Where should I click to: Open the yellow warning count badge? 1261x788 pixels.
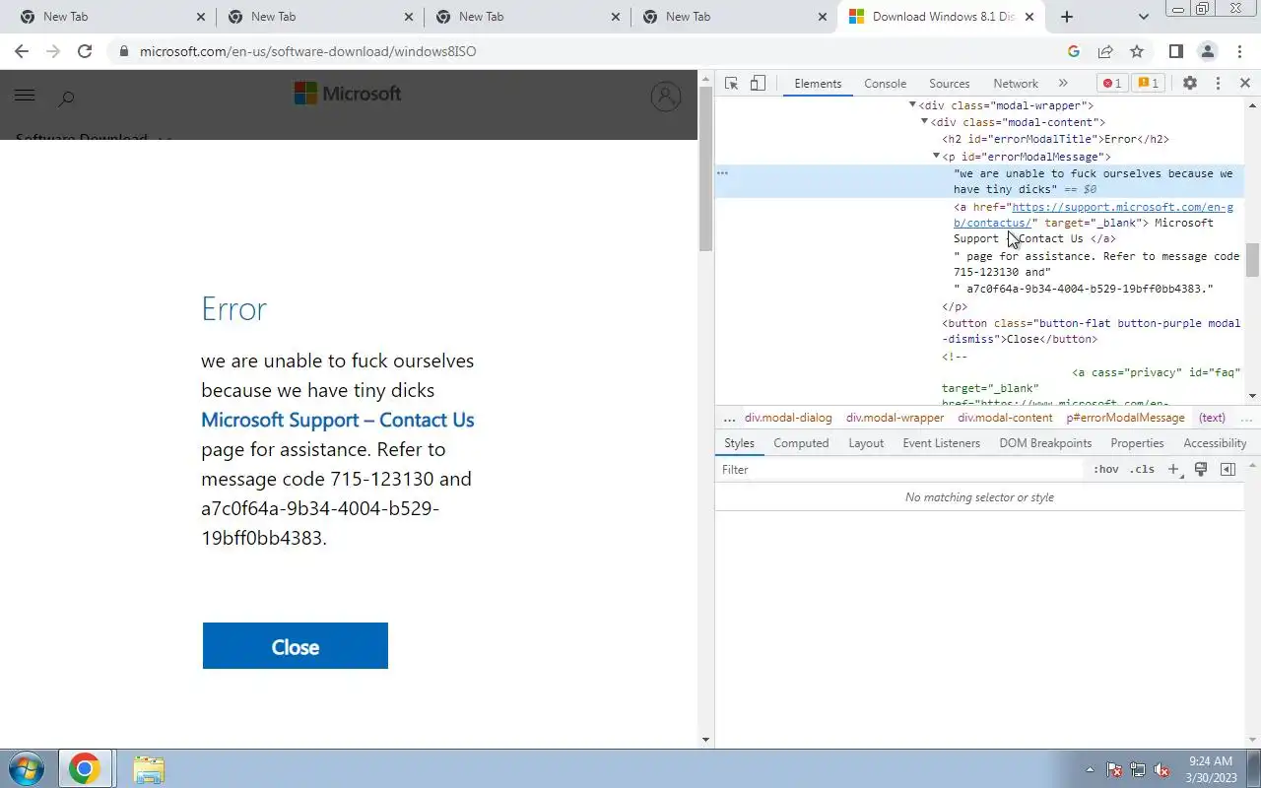pos(1148,84)
